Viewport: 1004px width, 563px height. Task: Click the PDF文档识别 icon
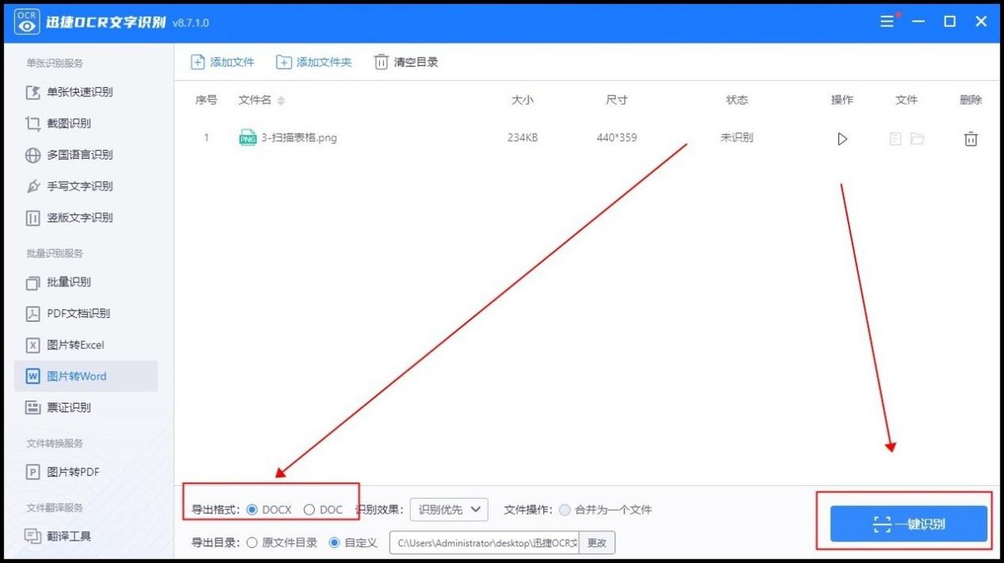33,314
